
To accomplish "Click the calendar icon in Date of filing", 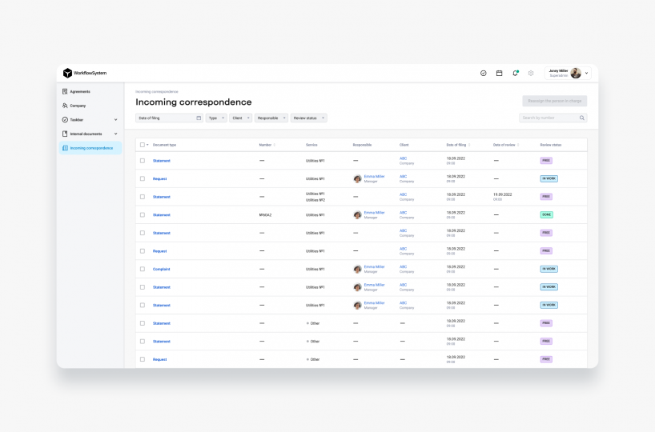I will (199, 118).
